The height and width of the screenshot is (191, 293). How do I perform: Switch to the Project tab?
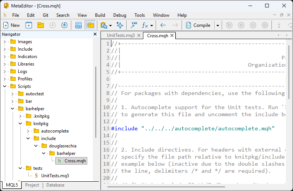pos(31,185)
